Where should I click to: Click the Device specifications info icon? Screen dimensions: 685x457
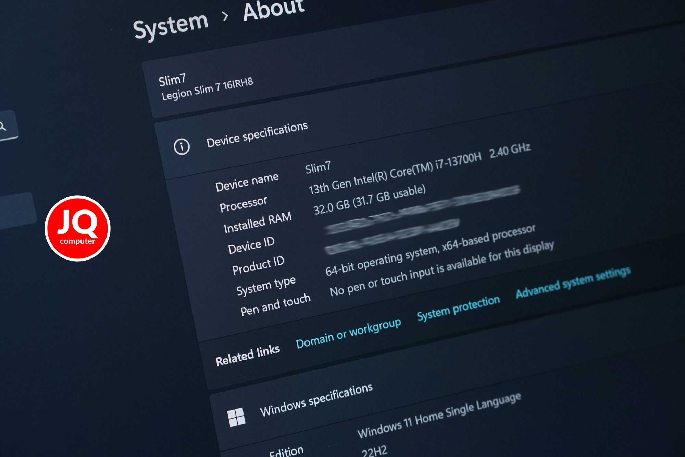click(x=182, y=147)
